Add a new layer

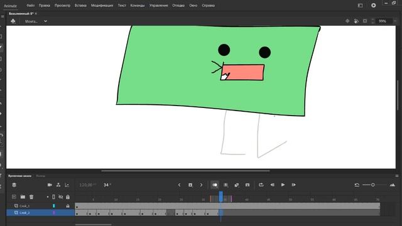(x=14, y=196)
